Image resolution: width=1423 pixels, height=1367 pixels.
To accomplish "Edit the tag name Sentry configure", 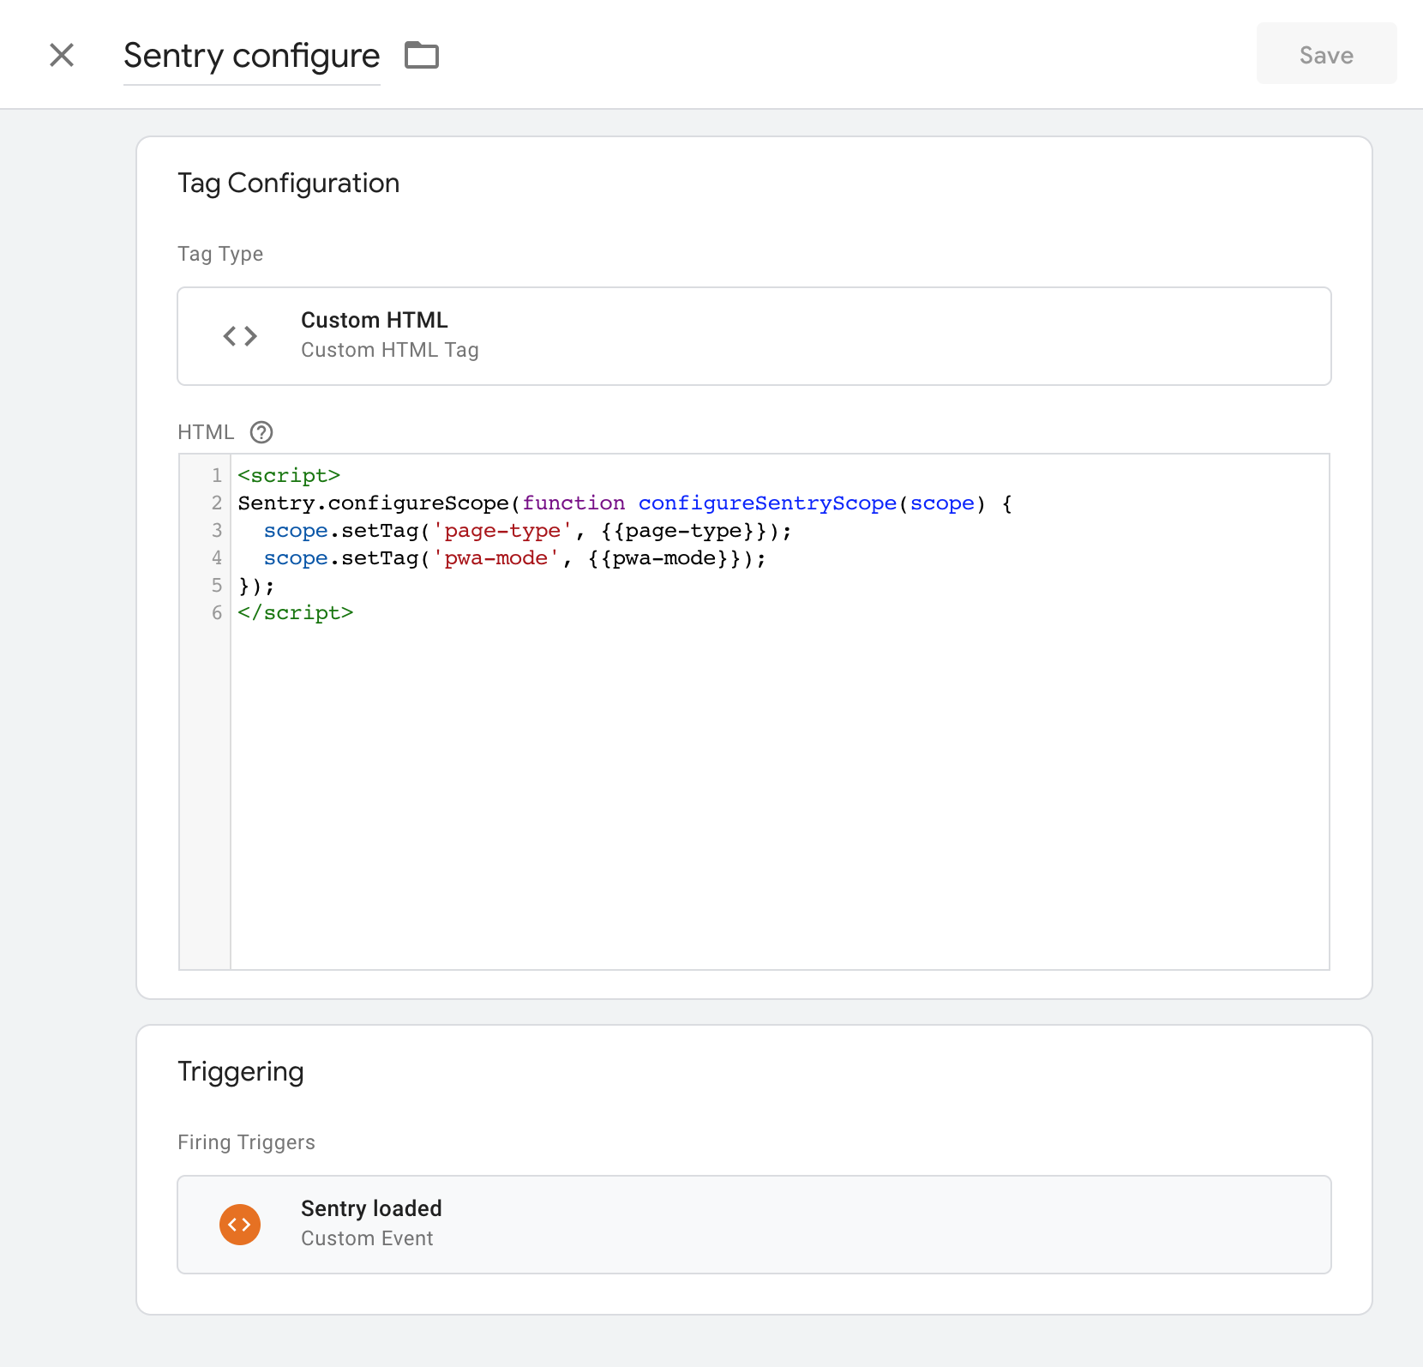I will pyautogui.click(x=251, y=56).
